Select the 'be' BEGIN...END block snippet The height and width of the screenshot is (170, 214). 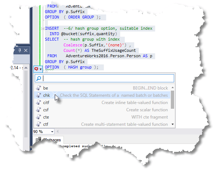102,88
